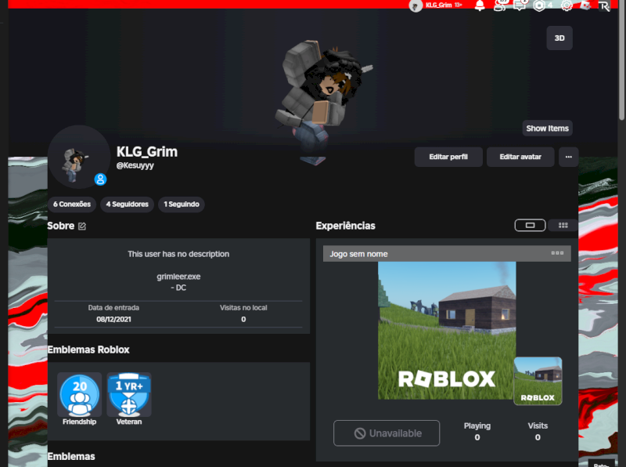This screenshot has height=467, width=626.
Task: Click the Playing count label
Action: click(477, 425)
